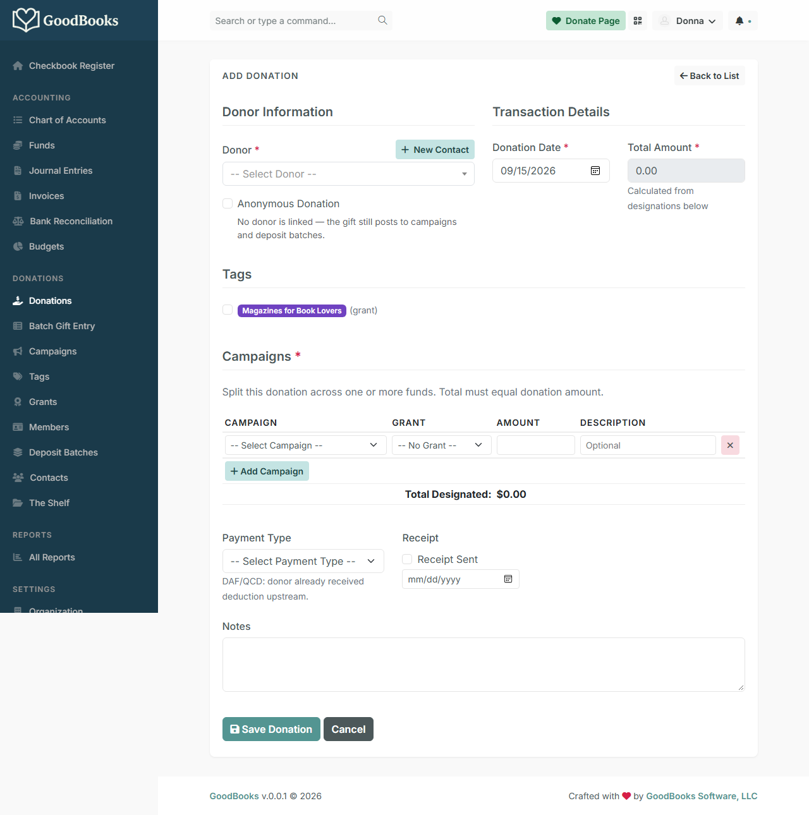Click Back to List
This screenshot has height=815, width=809.
pyautogui.click(x=709, y=76)
